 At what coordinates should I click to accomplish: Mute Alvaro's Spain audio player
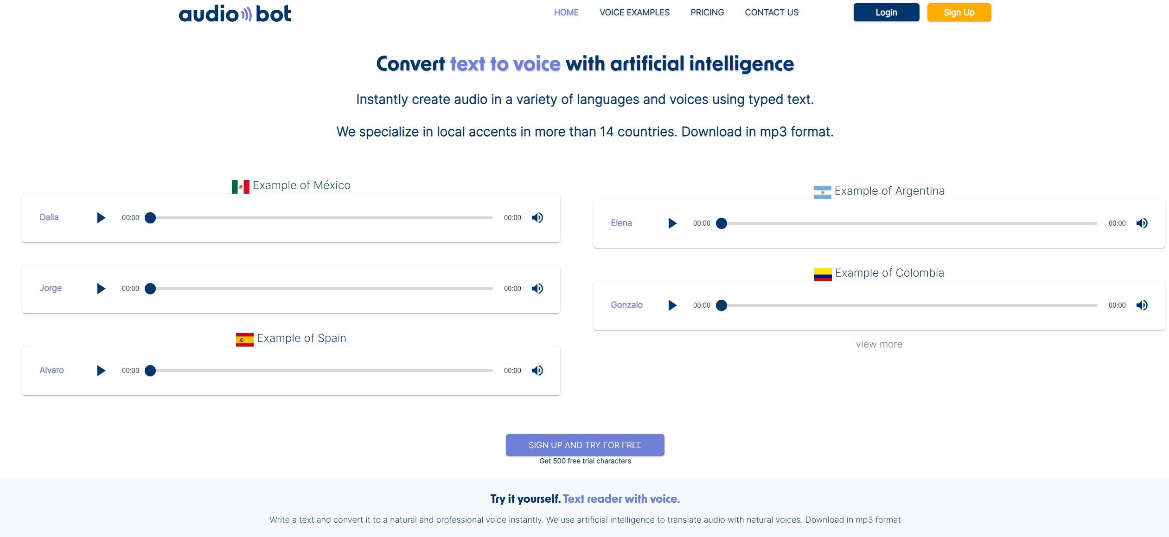tap(537, 370)
